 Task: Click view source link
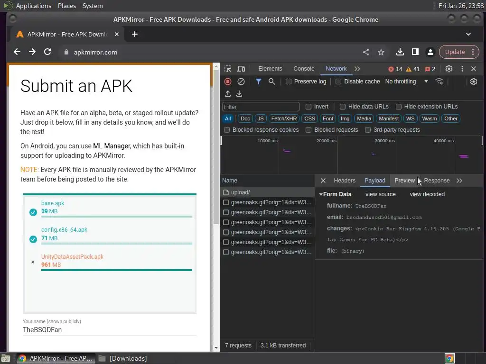click(x=380, y=194)
